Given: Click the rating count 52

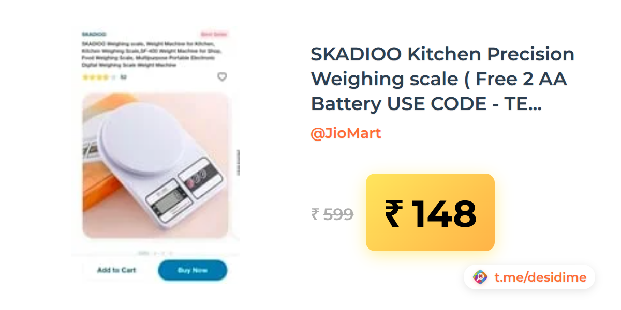Looking at the screenshot, I should coord(123,78).
